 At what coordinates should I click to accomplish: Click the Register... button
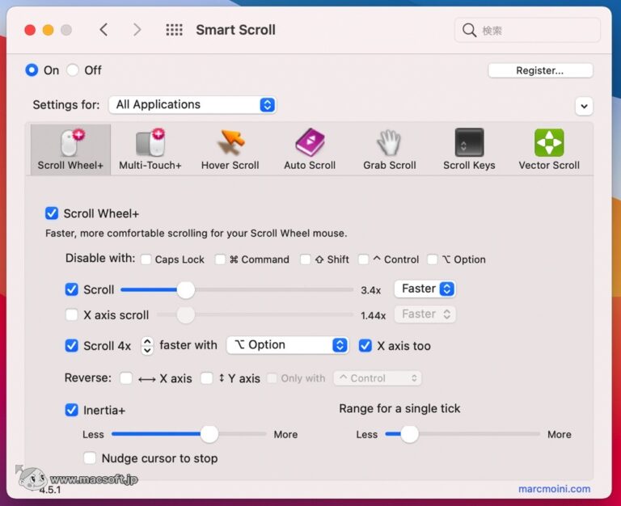pos(540,70)
